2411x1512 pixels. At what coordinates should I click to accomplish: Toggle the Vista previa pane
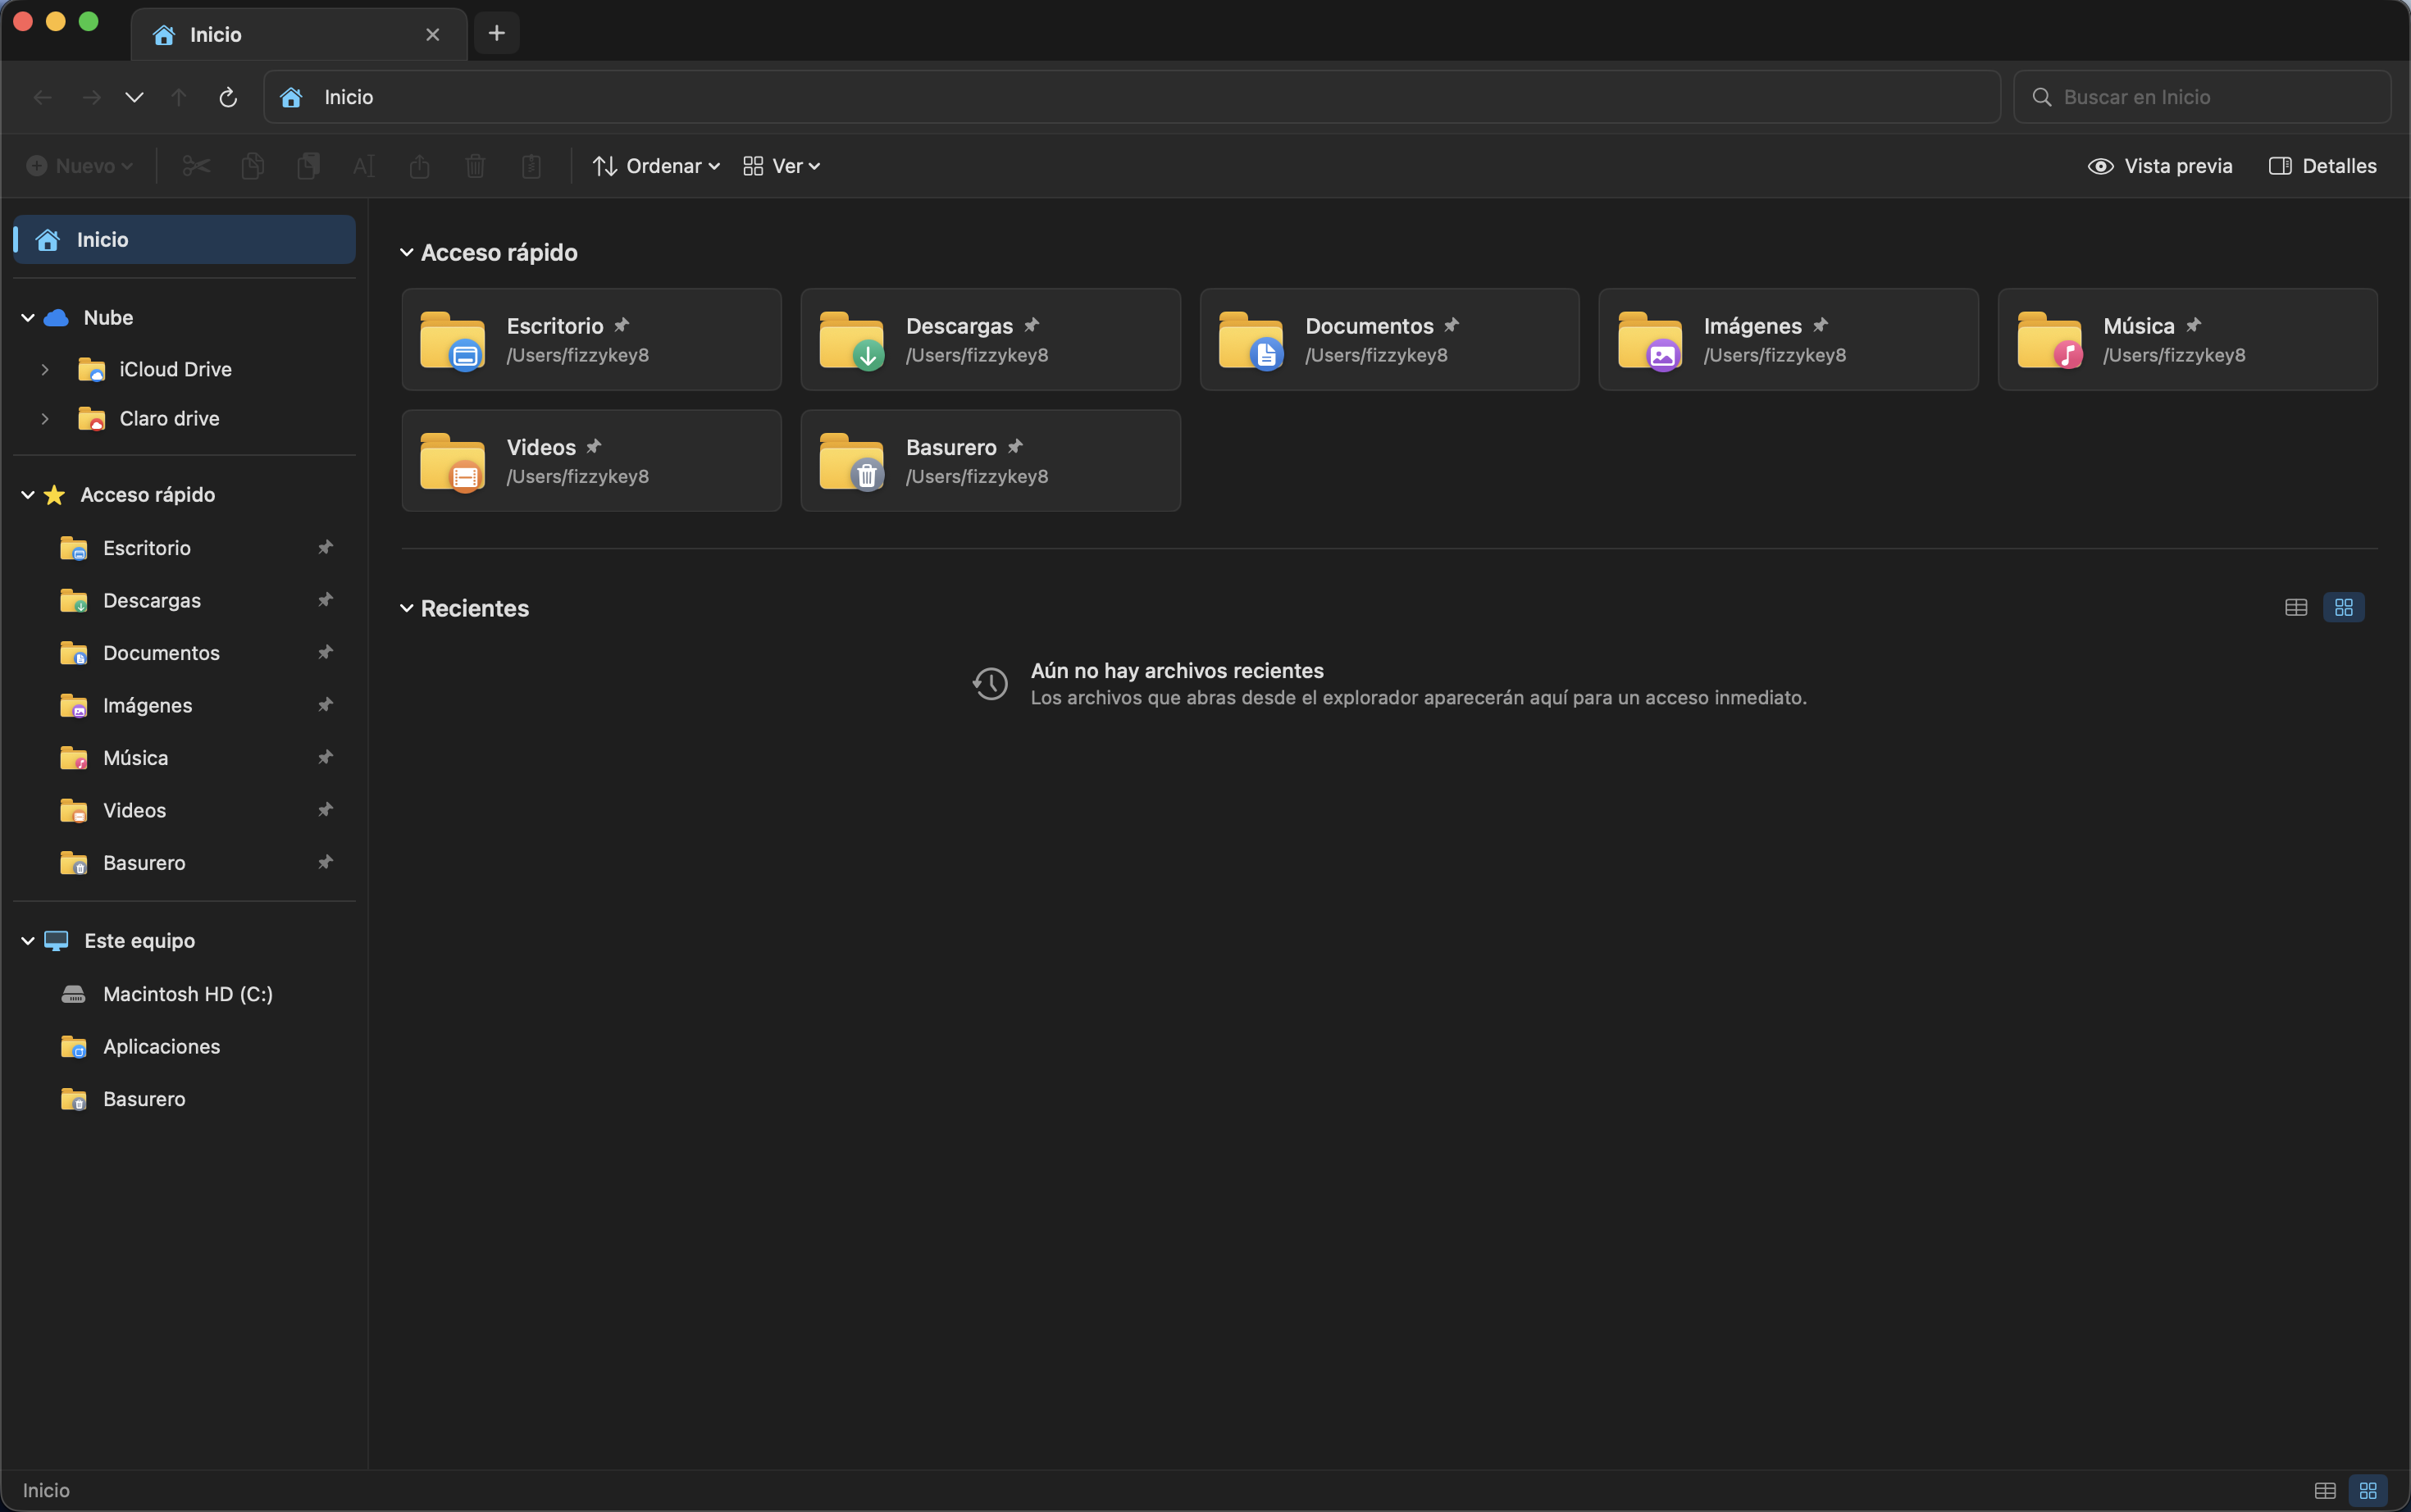click(2160, 166)
